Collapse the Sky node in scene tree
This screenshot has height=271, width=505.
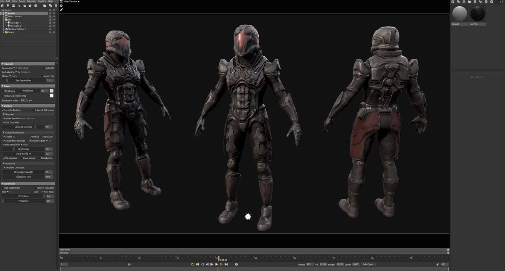click(3, 19)
